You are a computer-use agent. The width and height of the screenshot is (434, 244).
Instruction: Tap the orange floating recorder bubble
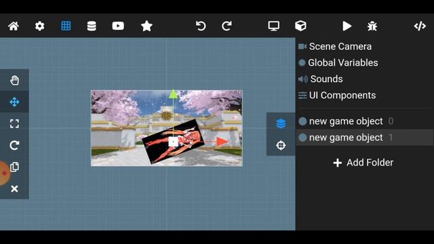[x=4, y=174]
